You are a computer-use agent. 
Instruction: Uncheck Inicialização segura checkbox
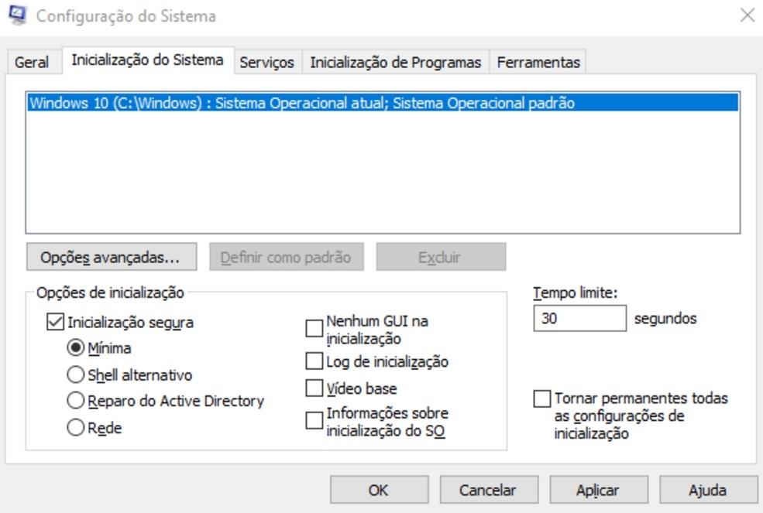pos(55,322)
